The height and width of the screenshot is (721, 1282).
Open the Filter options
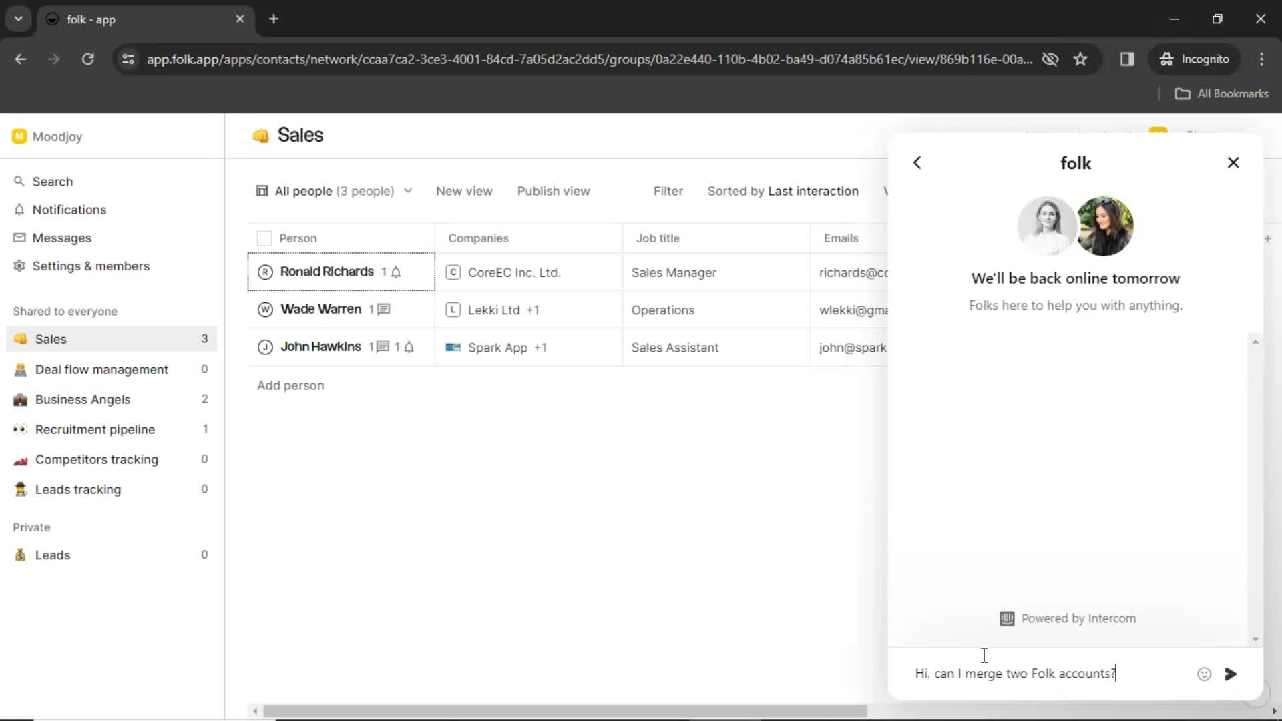pos(668,191)
